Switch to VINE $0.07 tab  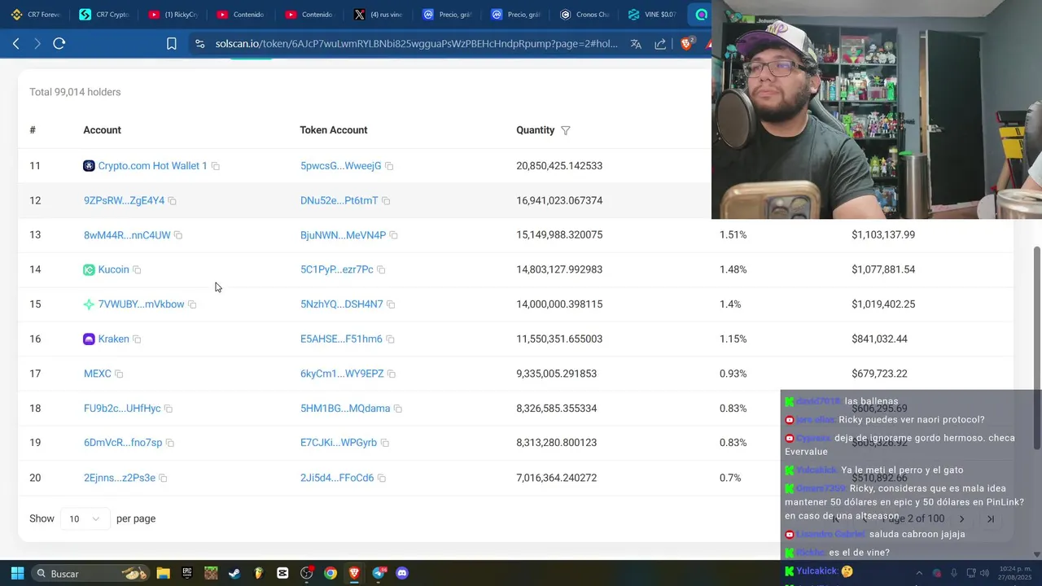[652, 15]
